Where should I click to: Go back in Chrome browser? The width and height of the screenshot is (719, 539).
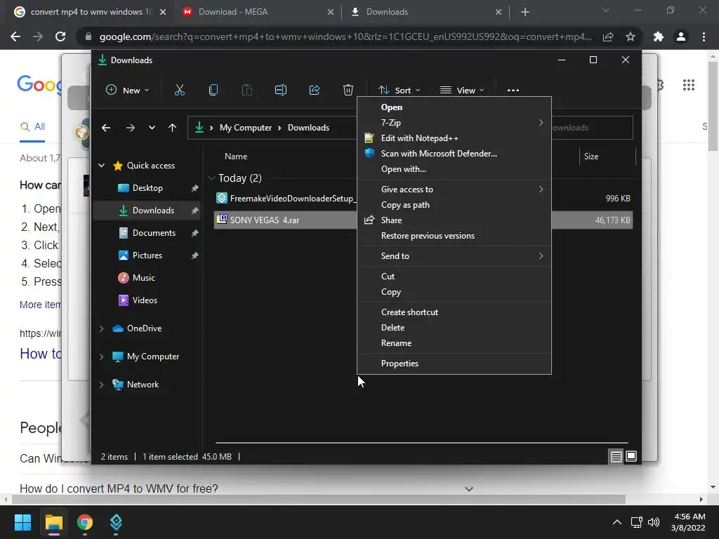coord(15,36)
